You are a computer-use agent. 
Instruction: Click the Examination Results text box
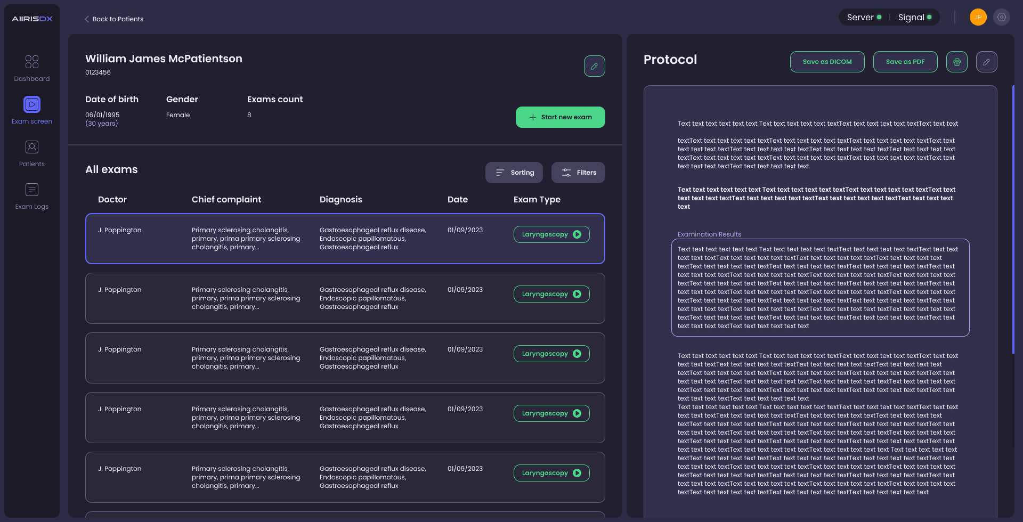(820, 288)
